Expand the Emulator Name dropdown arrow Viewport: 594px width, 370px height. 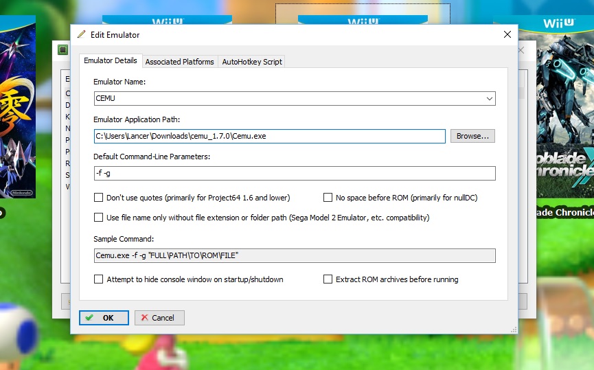pyautogui.click(x=489, y=98)
